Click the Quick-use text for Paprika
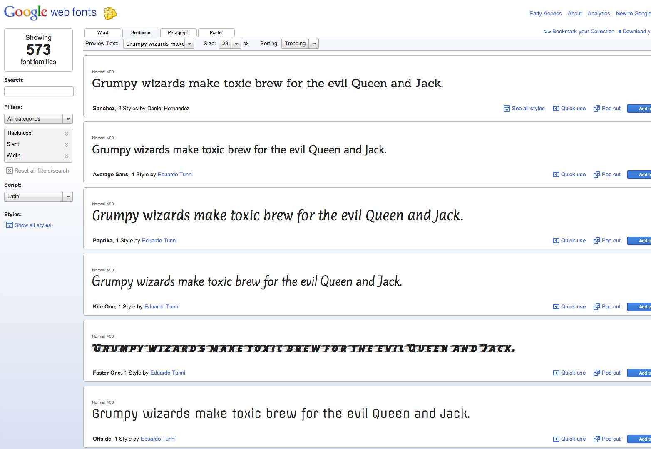This screenshot has height=449, width=651. coord(573,241)
